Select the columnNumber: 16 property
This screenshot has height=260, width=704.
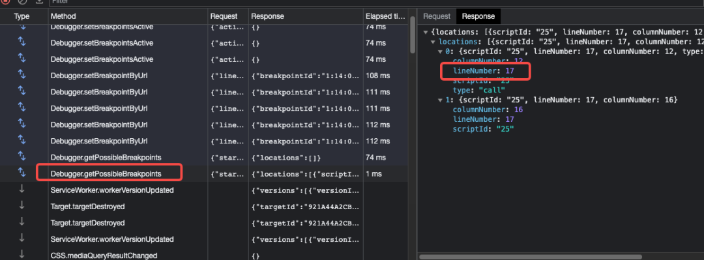[x=488, y=109]
